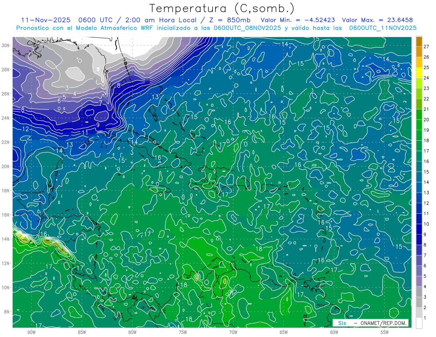Click the legend value '19'
This screenshot has height=337, width=436.
point(427,130)
